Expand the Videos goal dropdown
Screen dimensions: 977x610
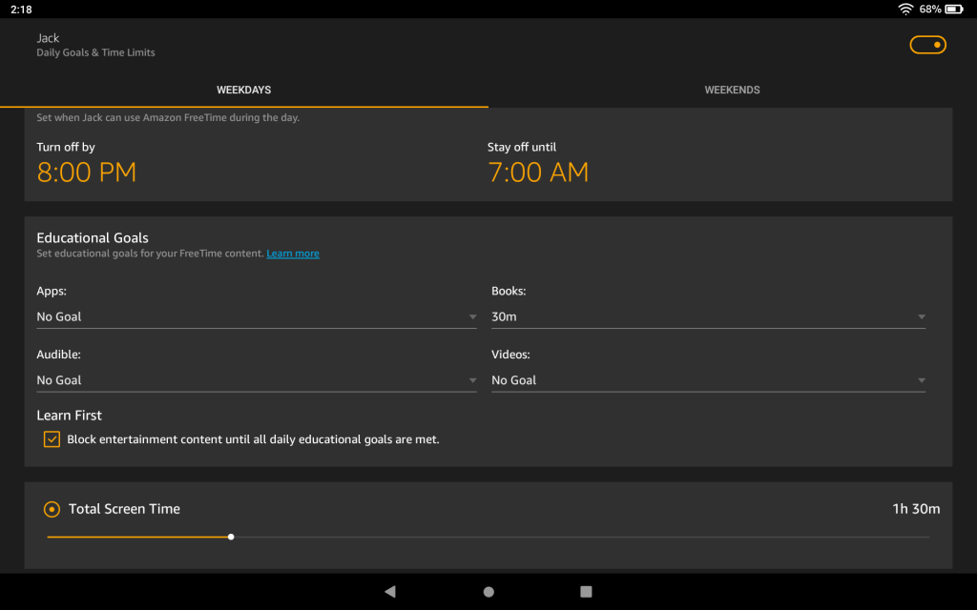[708, 380]
